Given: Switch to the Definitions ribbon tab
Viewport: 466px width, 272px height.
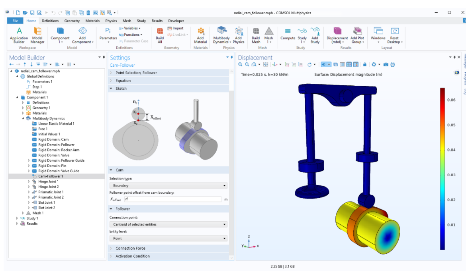Looking at the screenshot, I should [x=50, y=21].
